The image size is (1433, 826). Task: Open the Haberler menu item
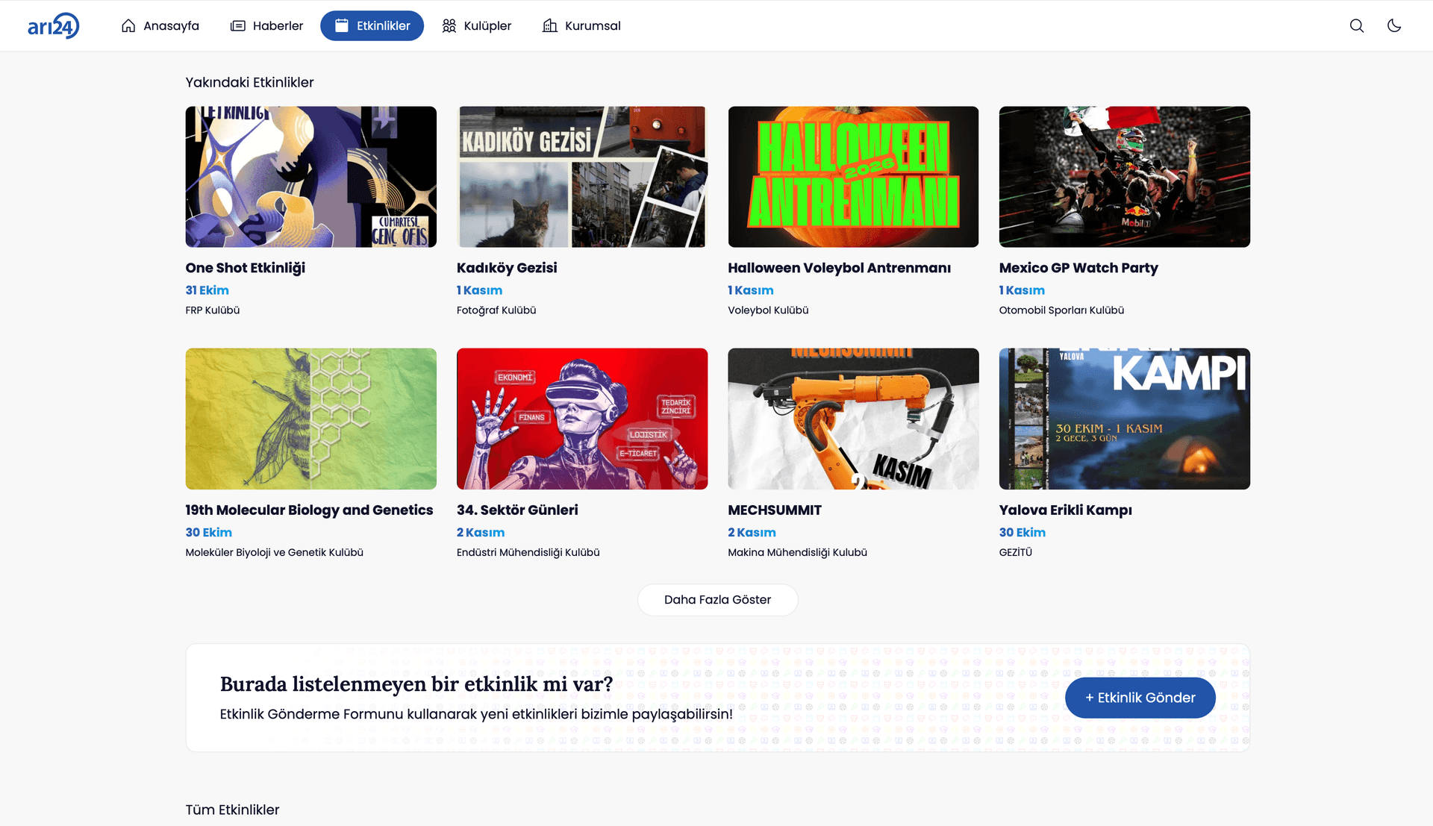[x=267, y=25]
